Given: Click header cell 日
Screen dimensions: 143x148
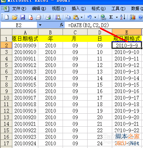Looking at the screenshot, I should 100,38.
